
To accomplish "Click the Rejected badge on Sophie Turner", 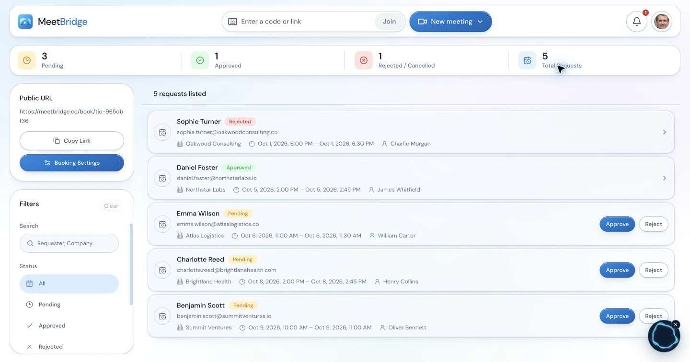I will 240,122.
